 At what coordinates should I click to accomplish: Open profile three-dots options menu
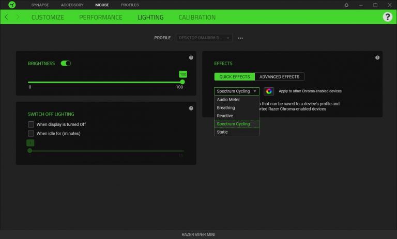[x=240, y=38]
